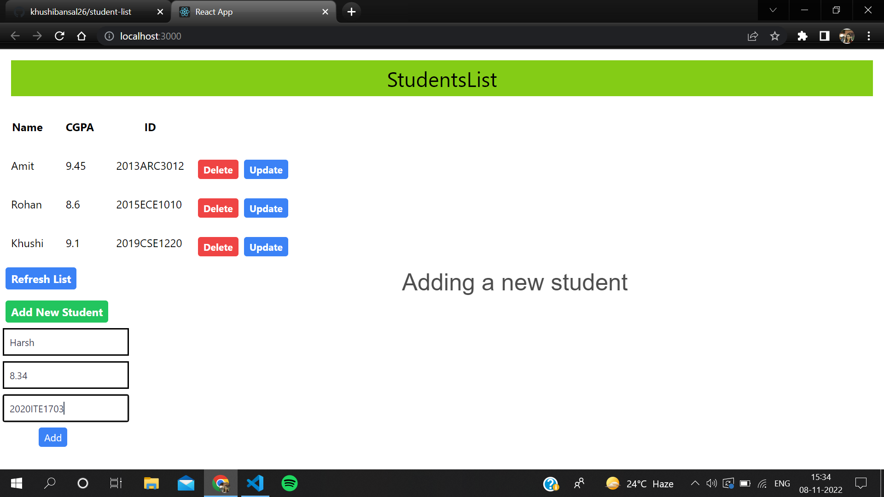
Task: Go to browser home page icon
Action: tap(81, 36)
